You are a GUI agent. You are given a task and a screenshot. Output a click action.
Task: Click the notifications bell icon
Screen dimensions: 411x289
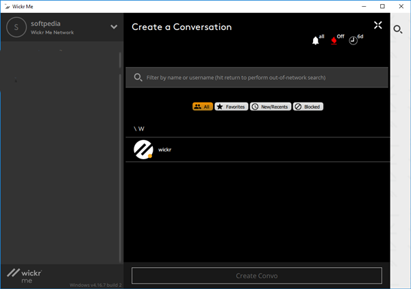(316, 41)
